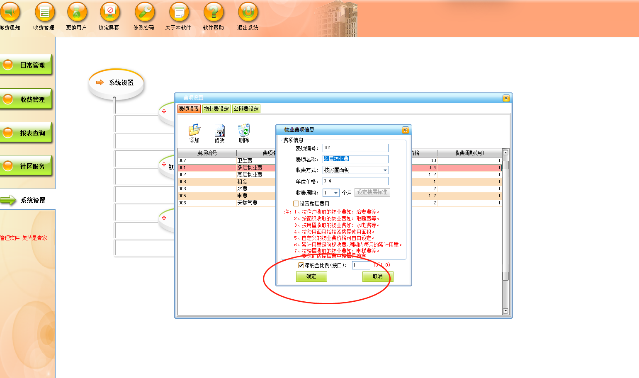Open 修改密码 from the top toolbar
Screen dimensions: 639x378
coord(144,13)
